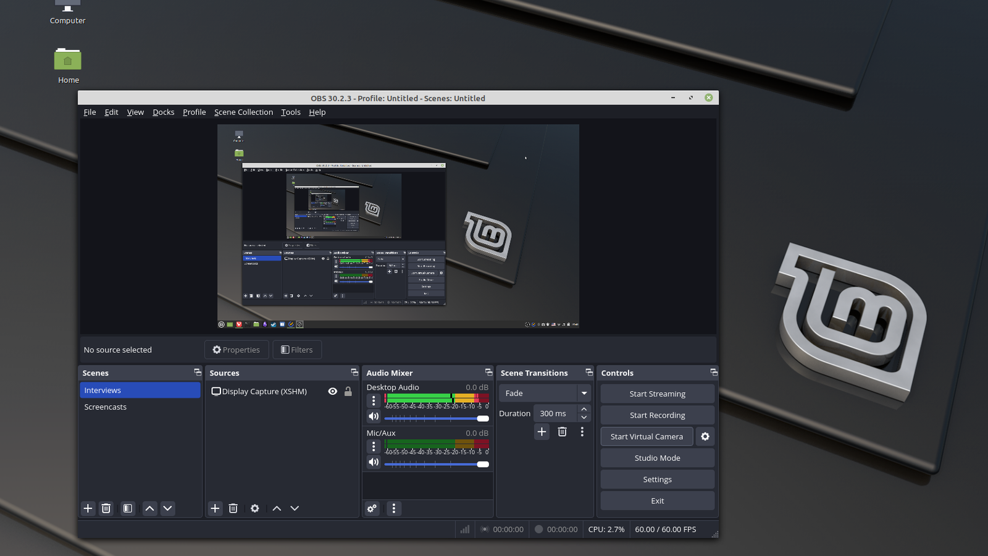The width and height of the screenshot is (988, 556).
Task: Open scene filters icon in Scenes dock
Action: [x=128, y=508]
